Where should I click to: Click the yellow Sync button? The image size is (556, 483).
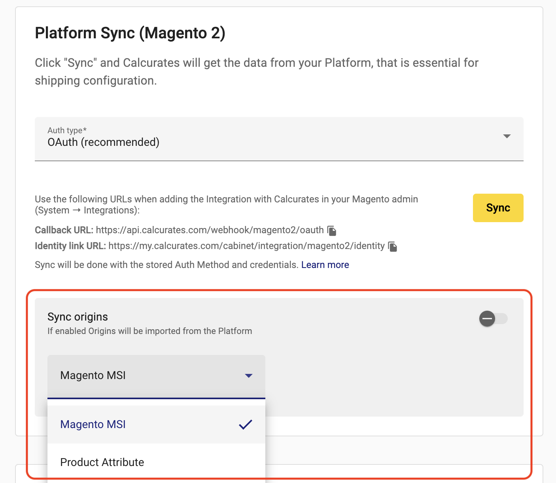[498, 208]
